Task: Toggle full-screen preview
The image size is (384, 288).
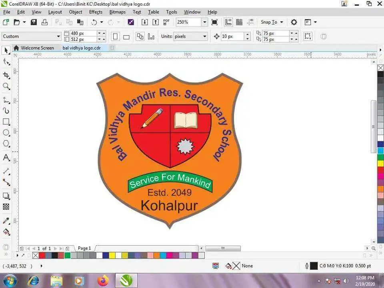Action: pos(214,22)
